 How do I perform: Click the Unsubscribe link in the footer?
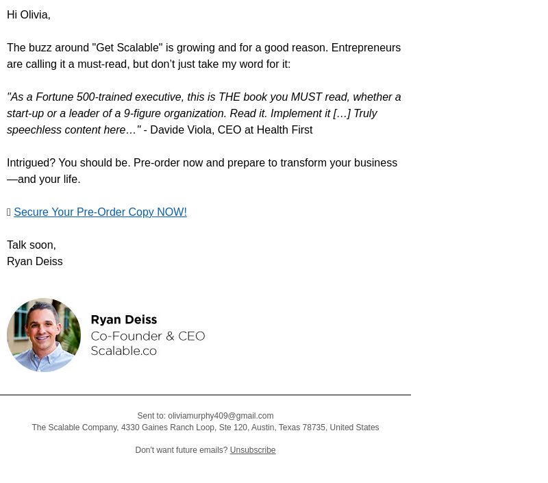(253, 450)
